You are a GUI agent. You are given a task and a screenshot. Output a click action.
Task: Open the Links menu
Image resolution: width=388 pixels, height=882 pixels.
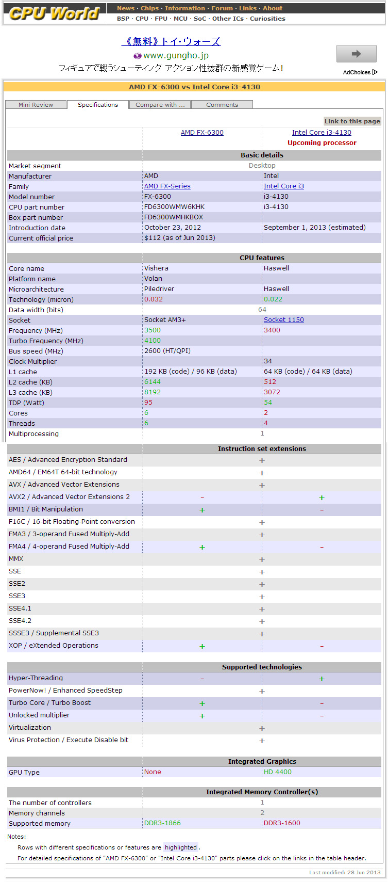pos(248,8)
